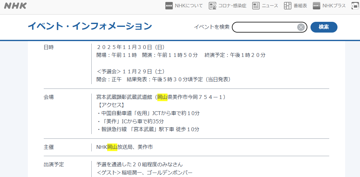This screenshot has height=177, width=360.
Task: Click the 「美作」ICから車で約35分 line
Action: pos(130,121)
